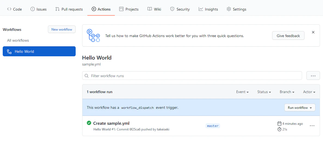This screenshot has width=323, height=141.
Task: Click the '1 workflow run' count text
Action: [100, 92]
